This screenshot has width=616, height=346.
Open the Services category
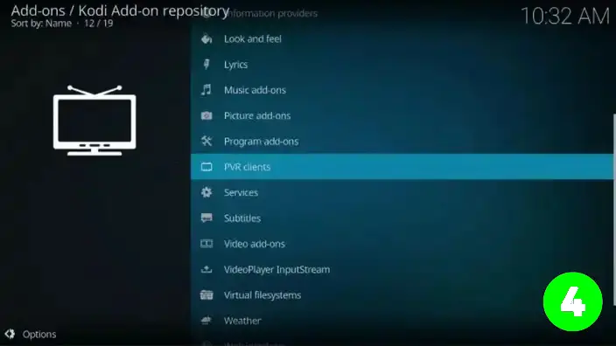tap(402, 192)
